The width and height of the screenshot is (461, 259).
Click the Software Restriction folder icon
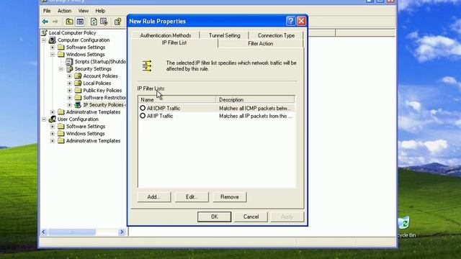click(x=78, y=98)
